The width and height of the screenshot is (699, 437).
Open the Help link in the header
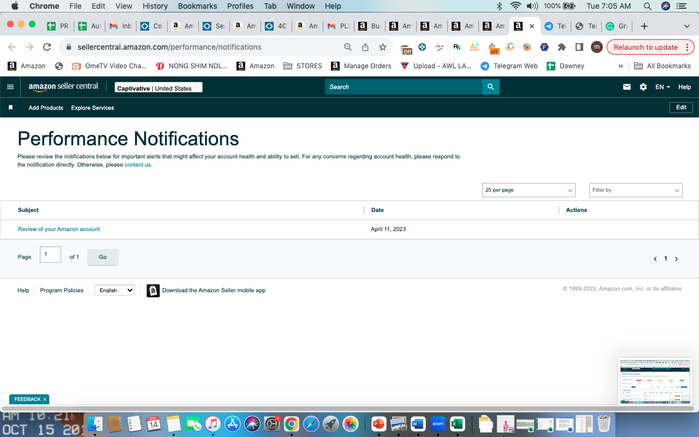(685, 87)
